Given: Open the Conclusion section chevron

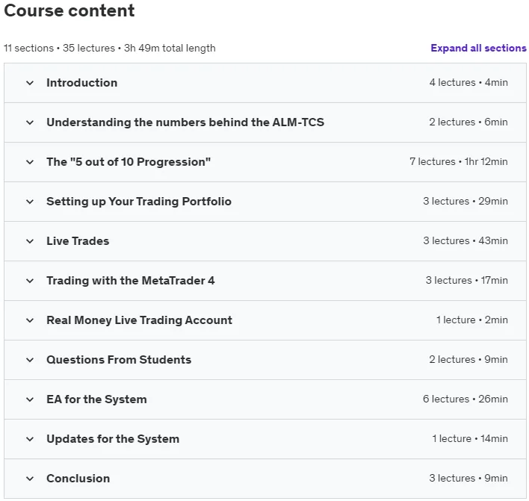Looking at the screenshot, I should 30,479.
